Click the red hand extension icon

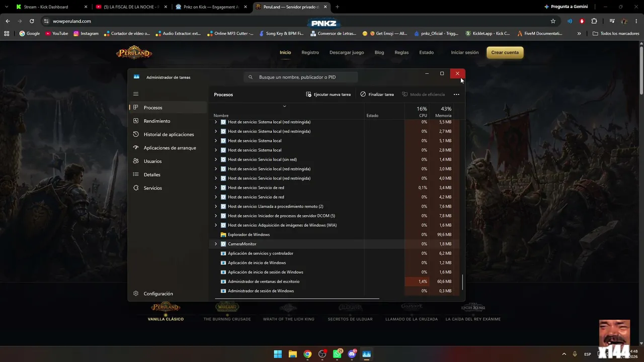[582, 21]
